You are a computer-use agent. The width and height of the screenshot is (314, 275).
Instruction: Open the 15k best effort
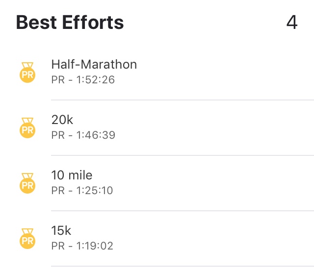(61, 230)
